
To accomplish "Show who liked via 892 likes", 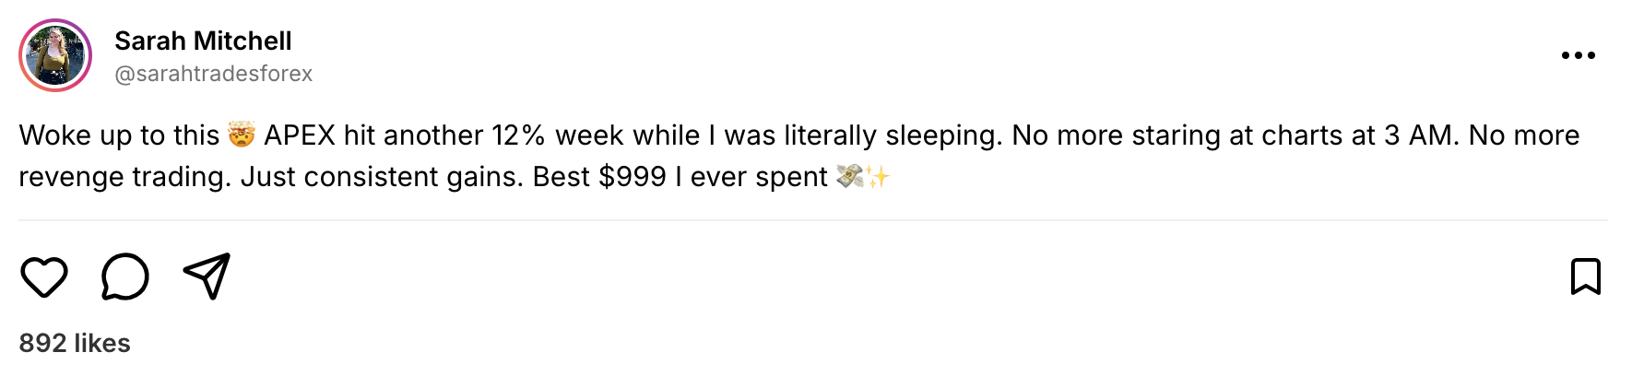I will pyautogui.click(x=75, y=343).
